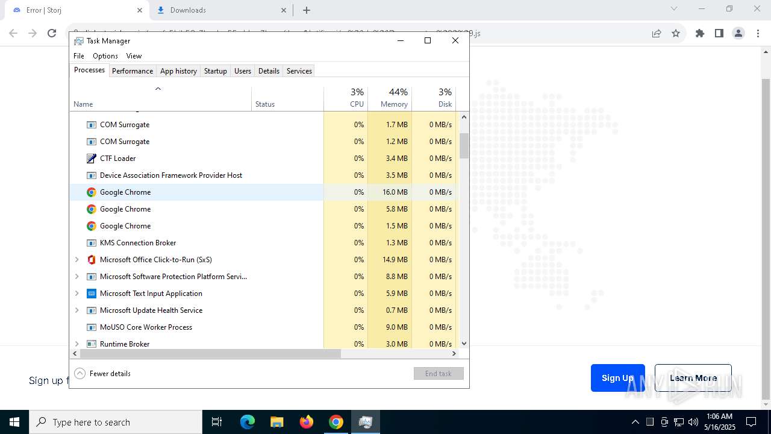
Task: Open a new Chrome tab
Action: point(307,10)
